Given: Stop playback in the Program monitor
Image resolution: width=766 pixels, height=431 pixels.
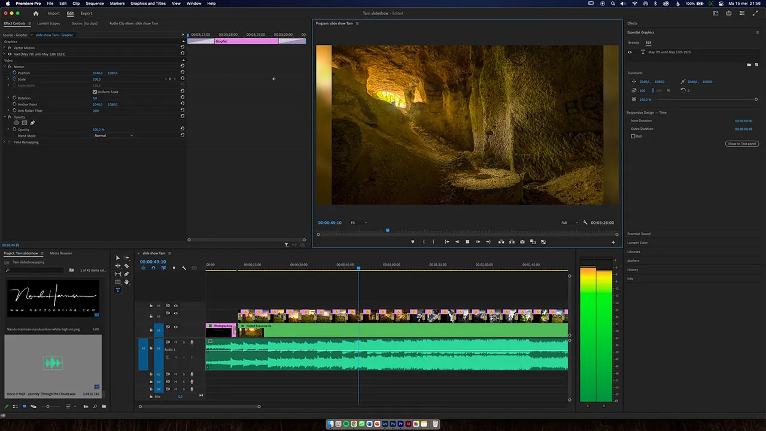Looking at the screenshot, I should click(467, 242).
